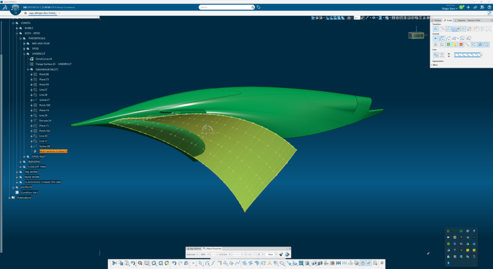
Task: Open the 0.13 mm line thickness dropdown
Action: coord(221,254)
